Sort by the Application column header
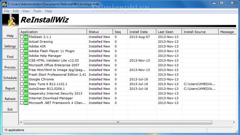 point(53,32)
